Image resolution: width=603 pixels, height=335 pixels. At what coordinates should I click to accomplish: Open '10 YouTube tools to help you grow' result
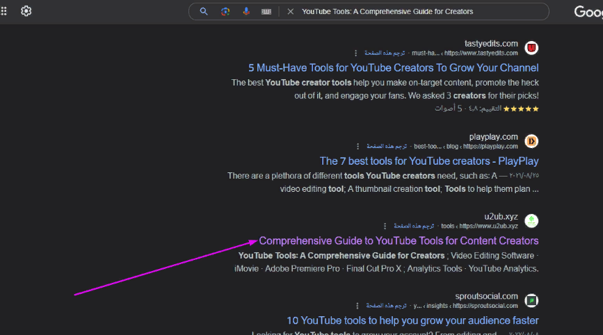(x=412, y=321)
